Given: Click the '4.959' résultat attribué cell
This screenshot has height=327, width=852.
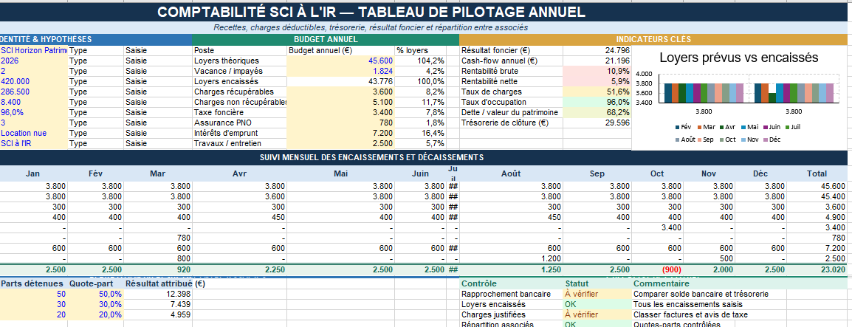Looking at the screenshot, I should click(x=158, y=314).
